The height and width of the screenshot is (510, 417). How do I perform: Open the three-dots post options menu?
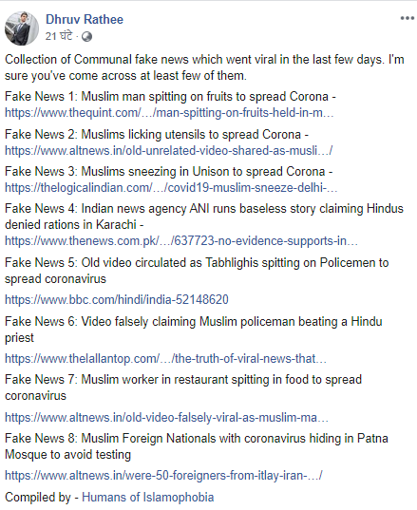[407, 18]
